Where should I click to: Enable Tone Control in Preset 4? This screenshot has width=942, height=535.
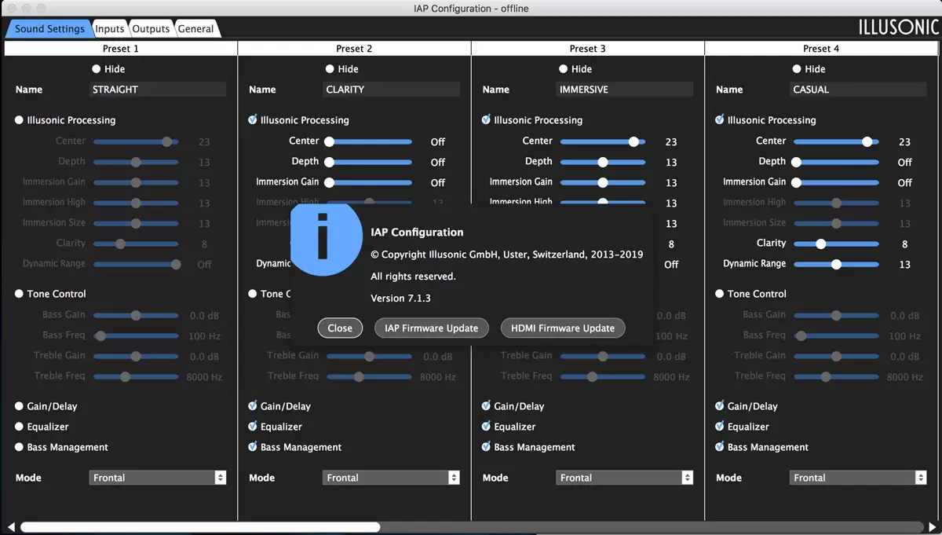(720, 294)
